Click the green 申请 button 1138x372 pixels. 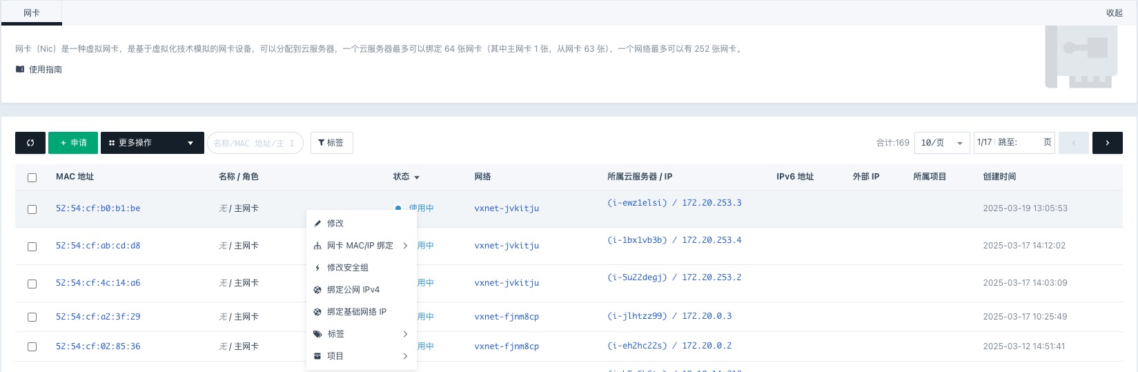(73, 143)
